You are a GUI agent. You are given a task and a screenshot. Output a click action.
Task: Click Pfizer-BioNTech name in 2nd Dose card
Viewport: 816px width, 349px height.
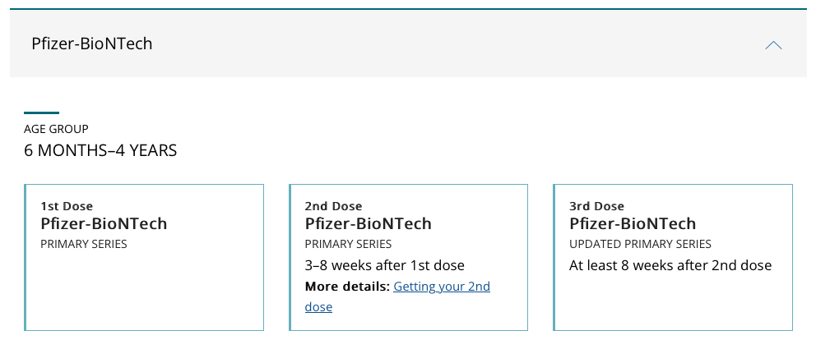pyautogui.click(x=369, y=224)
